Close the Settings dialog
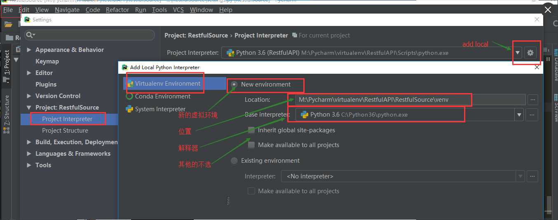 pos(537,19)
